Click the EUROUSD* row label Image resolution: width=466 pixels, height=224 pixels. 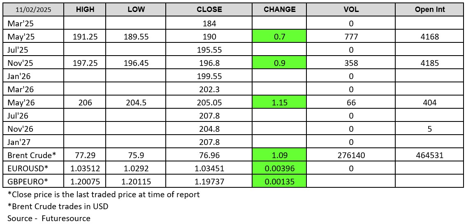28,168
